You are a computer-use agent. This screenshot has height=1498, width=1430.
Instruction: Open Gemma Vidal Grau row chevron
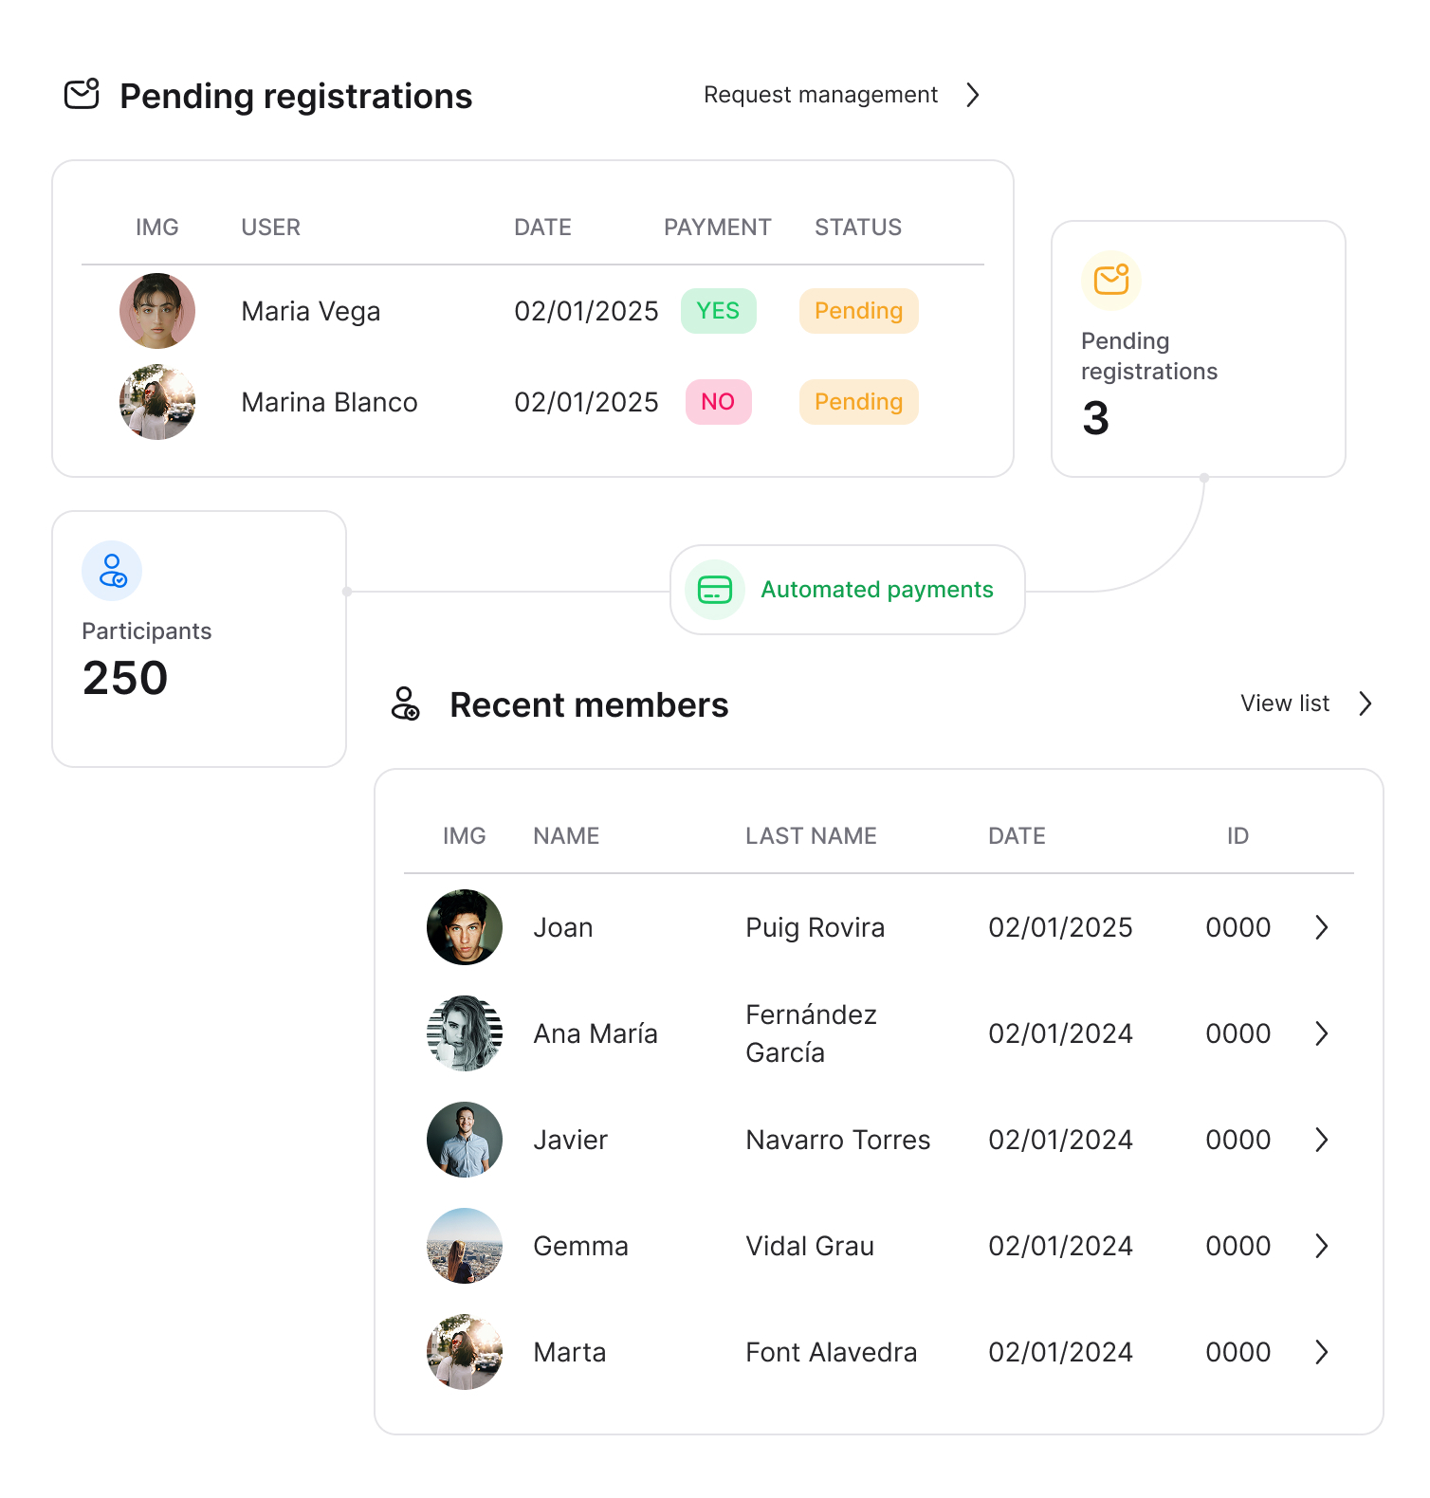tap(1321, 1246)
